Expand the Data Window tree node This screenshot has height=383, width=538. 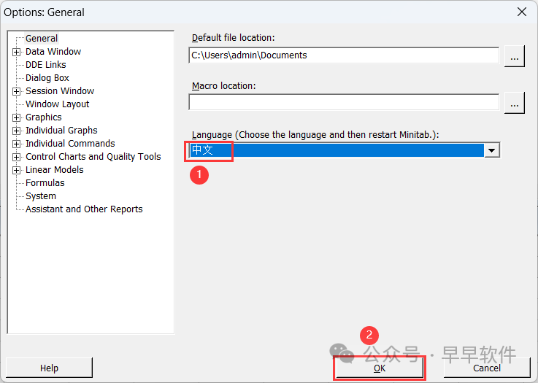point(16,52)
